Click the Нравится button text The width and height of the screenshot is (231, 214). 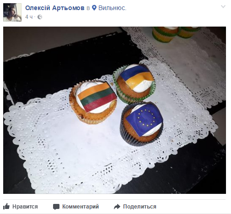[x=25, y=207]
